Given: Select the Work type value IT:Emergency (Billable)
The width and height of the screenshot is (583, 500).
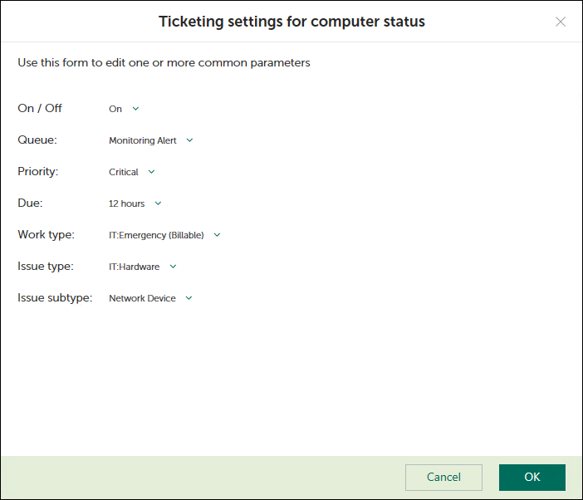Looking at the screenshot, I should click(156, 235).
